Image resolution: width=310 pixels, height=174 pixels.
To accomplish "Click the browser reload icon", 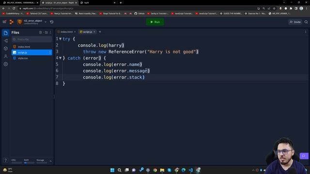I will coord(14,8).
